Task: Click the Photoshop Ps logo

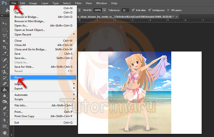Action: [4, 3]
